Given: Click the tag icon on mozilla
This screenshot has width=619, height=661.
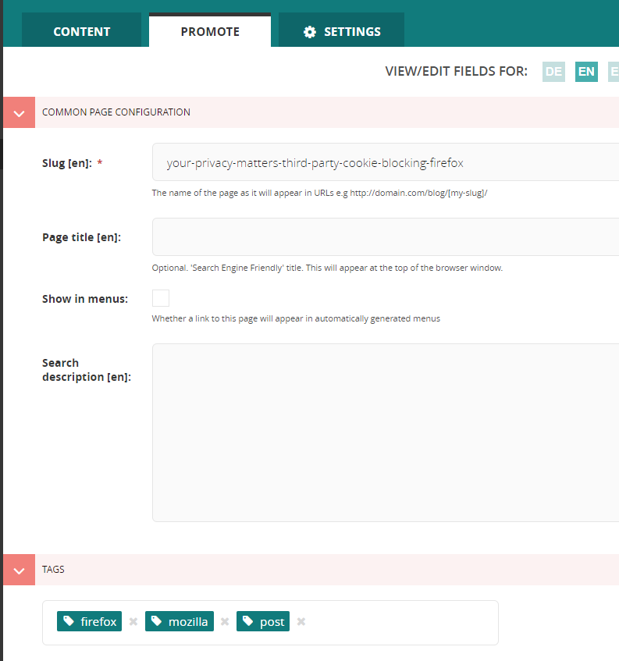Looking at the screenshot, I should point(156,621).
